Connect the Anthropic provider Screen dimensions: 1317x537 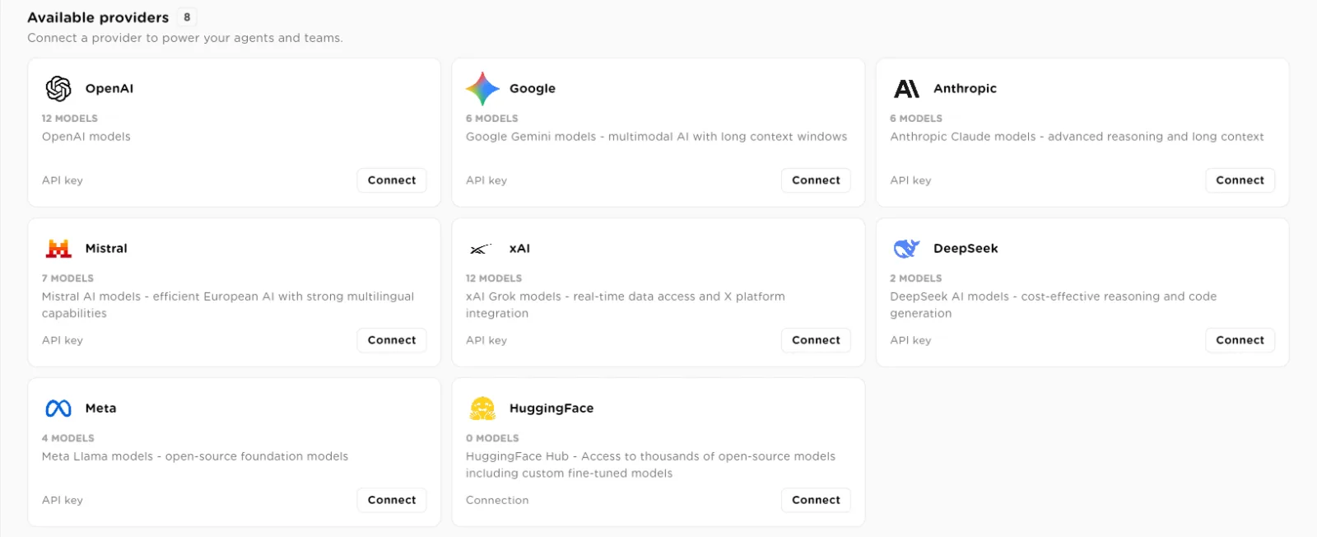(x=1240, y=180)
